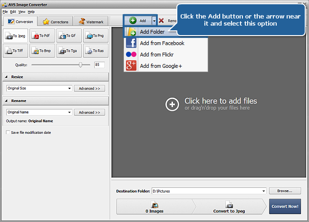309x222 pixels.
Task: Choose Add from Google+ menu entry
Action: [166, 66]
